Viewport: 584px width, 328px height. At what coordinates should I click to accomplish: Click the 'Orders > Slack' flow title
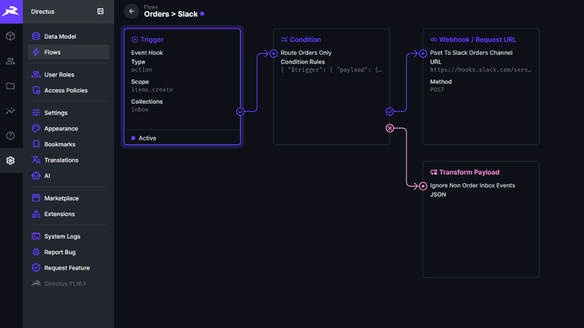point(171,14)
